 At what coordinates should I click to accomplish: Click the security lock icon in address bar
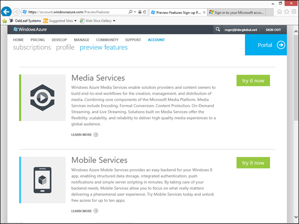tap(140, 12)
